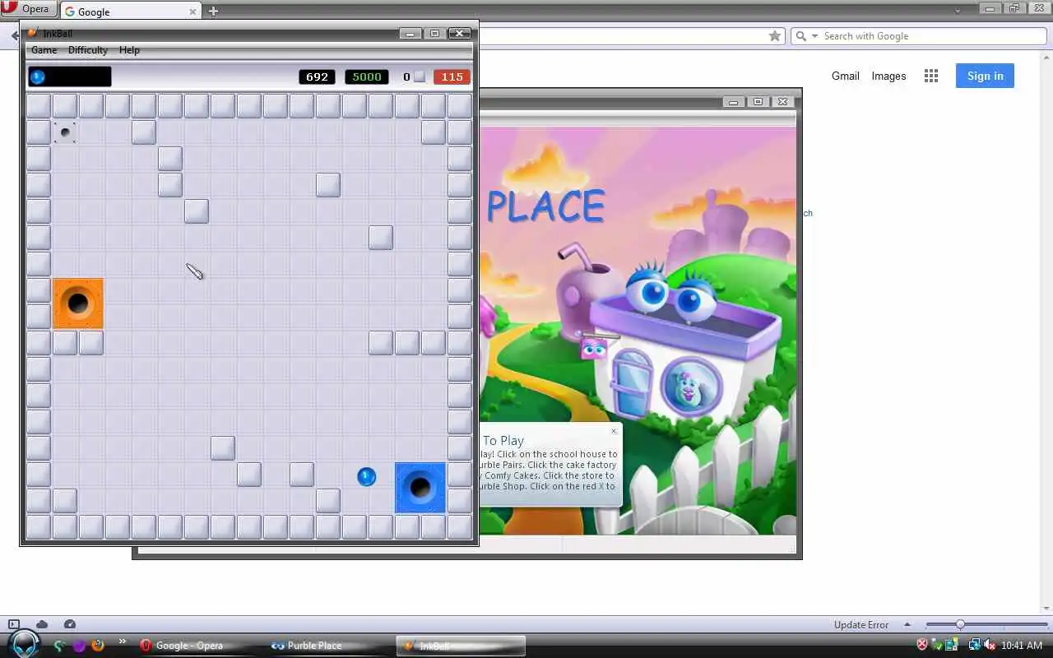Click the 692 score counter
Screen dimensions: 1053x658
(317, 76)
